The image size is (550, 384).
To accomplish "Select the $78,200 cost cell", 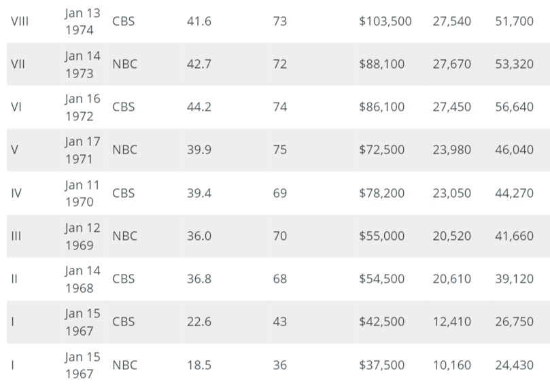I will point(381,193).
